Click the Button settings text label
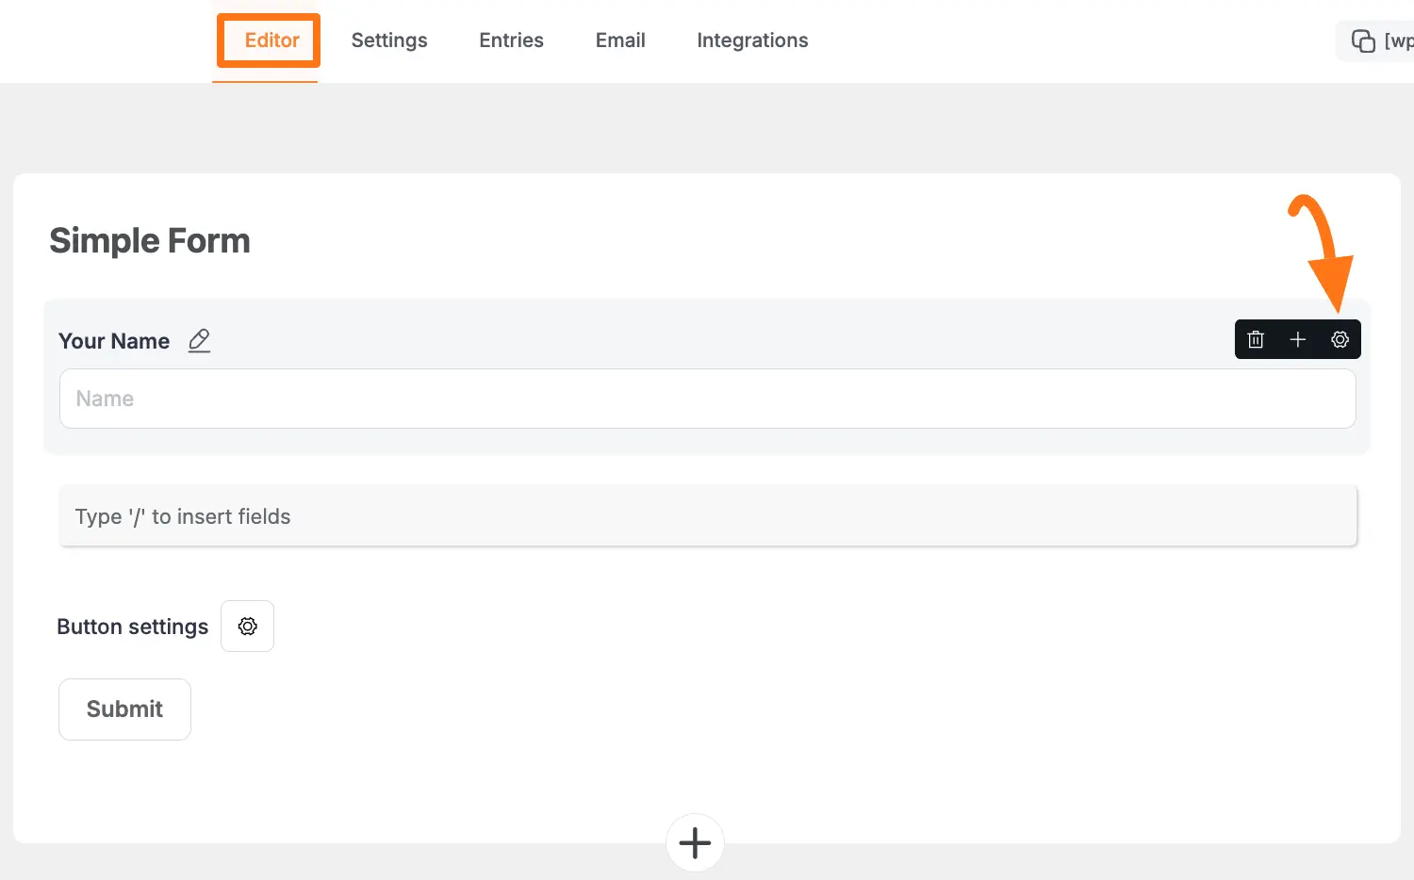Image resolution: width=1414 pixels, height=880 pixels. point(132,627)
